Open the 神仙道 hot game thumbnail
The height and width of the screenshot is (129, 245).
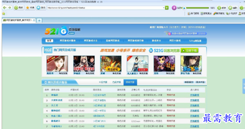pos(84,64)
